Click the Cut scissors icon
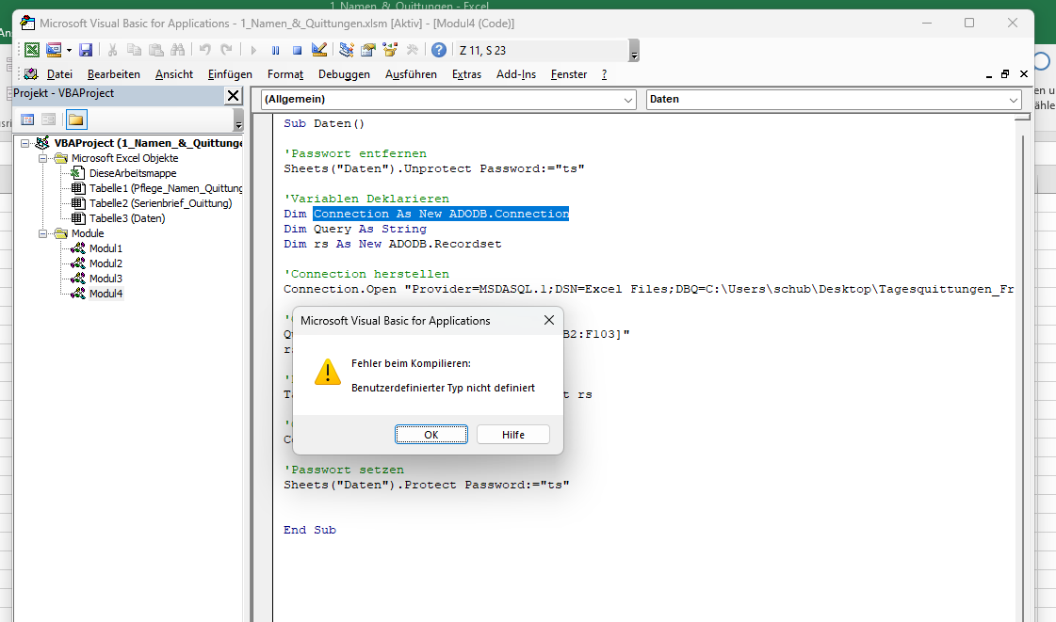Screen dimensions: 1056x622 (112, 50)
